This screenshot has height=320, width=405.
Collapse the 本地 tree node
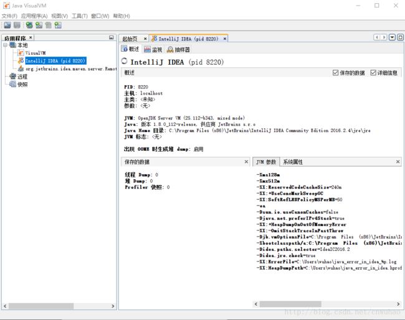[x=5, y=45]
